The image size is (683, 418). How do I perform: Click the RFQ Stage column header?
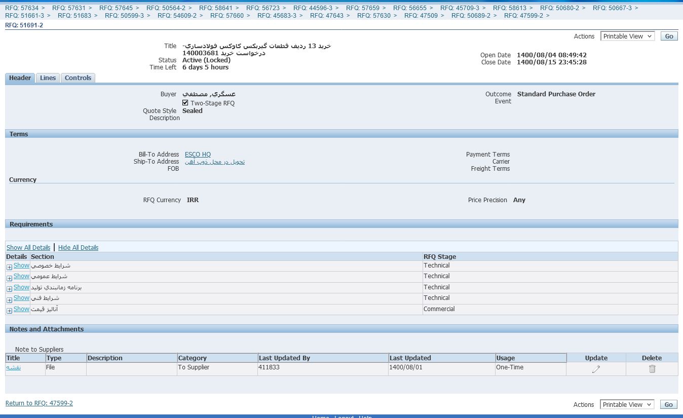pos(550,257)
